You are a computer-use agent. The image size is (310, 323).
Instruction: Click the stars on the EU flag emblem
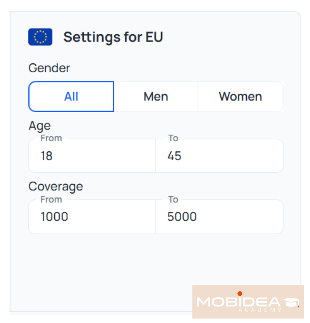[x=40, y=37]
